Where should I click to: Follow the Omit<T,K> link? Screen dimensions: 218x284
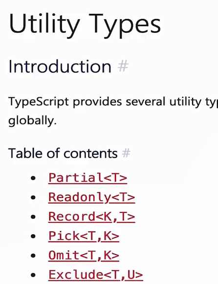click(x=84, y=256)
